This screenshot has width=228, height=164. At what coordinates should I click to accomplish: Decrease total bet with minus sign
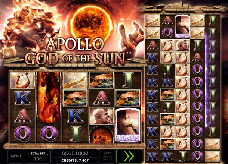tap(28, 155)
